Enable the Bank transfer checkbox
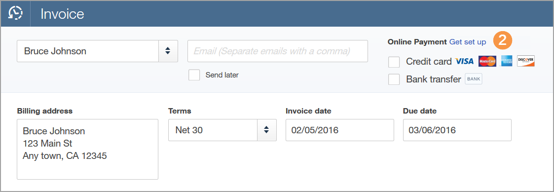The image size is (554, 192). click(x=394, y=79)
